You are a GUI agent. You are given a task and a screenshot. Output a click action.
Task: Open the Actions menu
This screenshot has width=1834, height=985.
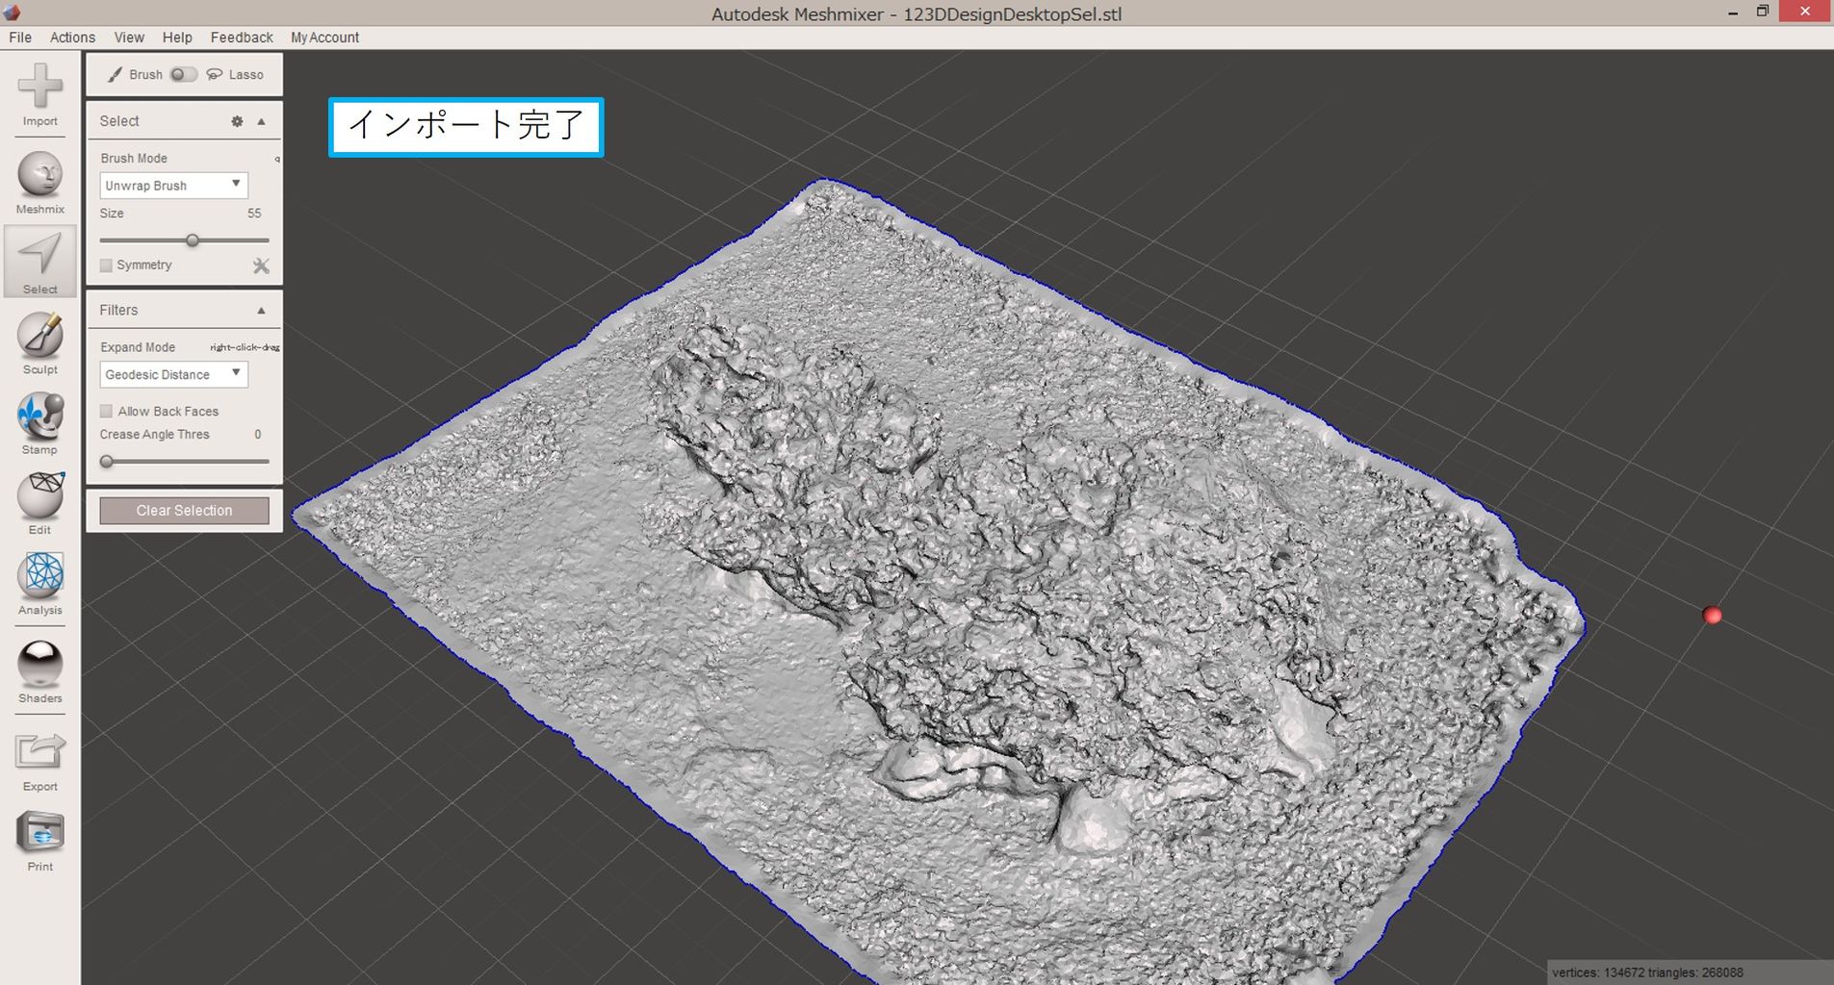point(72,38)
